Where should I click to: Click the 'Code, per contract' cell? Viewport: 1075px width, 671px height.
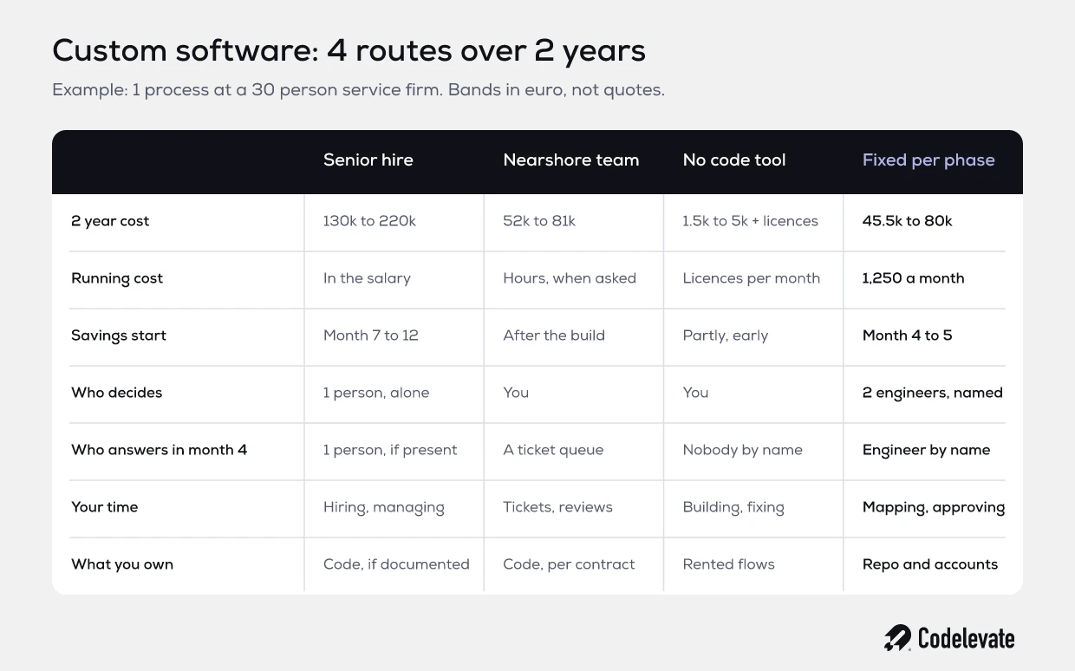click(569, 564)
